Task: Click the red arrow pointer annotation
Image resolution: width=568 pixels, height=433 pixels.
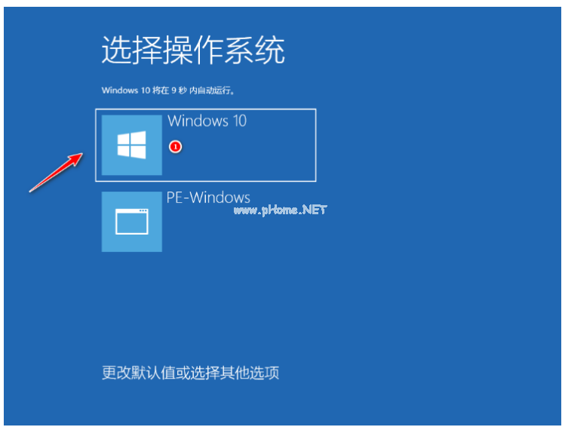Action: (x=56, y=172)
